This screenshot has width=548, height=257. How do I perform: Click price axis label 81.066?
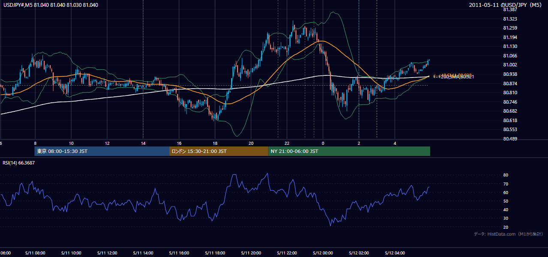(x=509, y=56)
